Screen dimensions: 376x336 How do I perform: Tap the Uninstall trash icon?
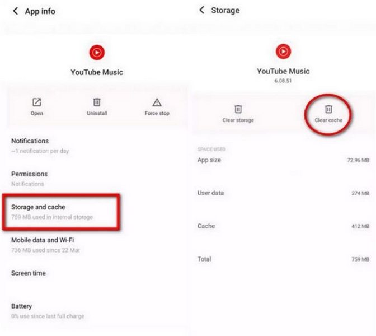pyautogui.click(x=97, y=102)
